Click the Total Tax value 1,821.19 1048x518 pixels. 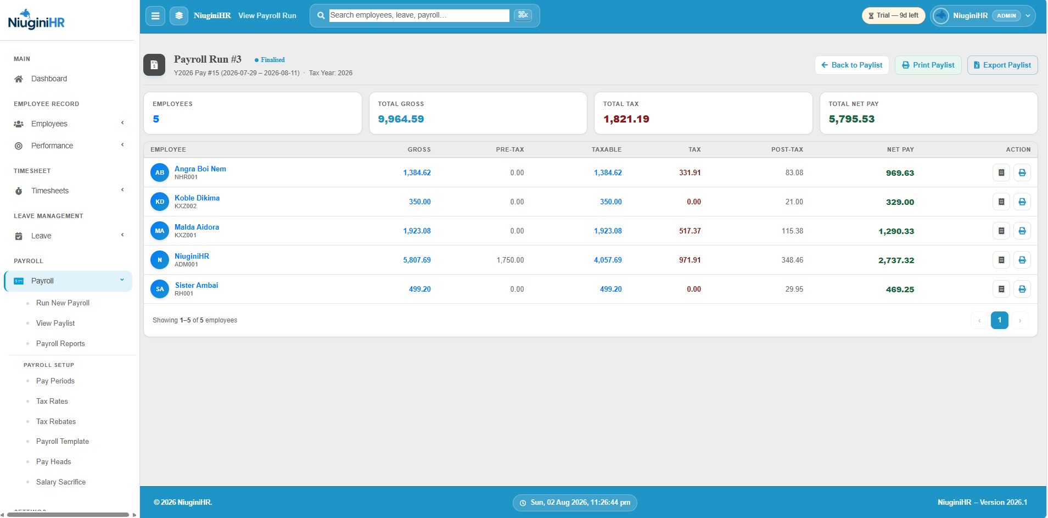pyautogui.click(x=626, y=119)
